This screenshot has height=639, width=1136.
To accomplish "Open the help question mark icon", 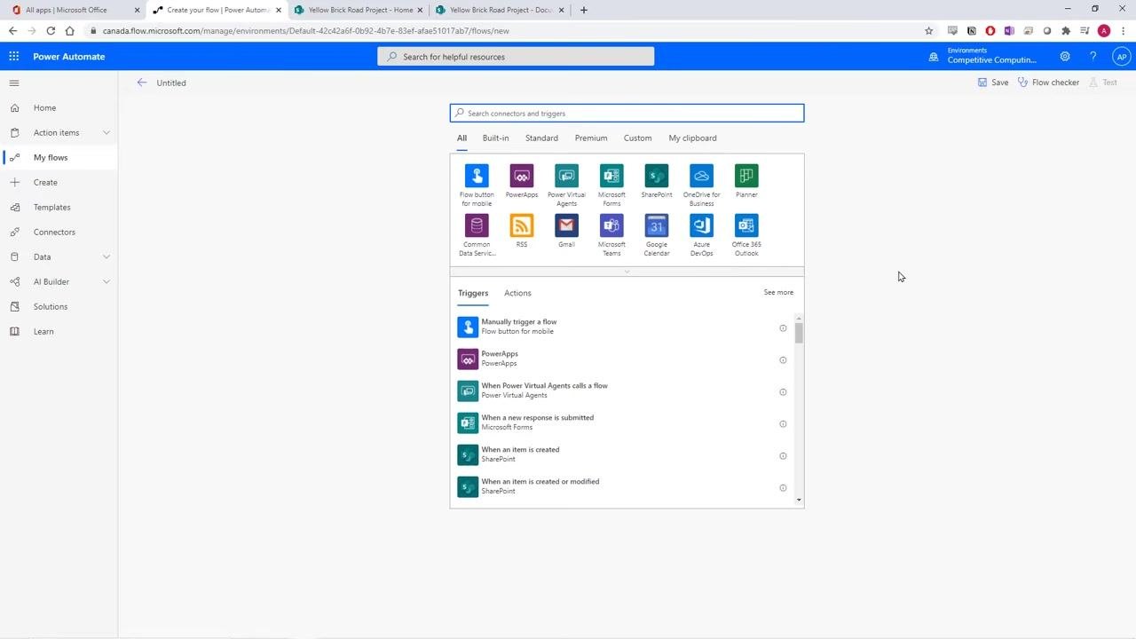I will [1093, 56].
